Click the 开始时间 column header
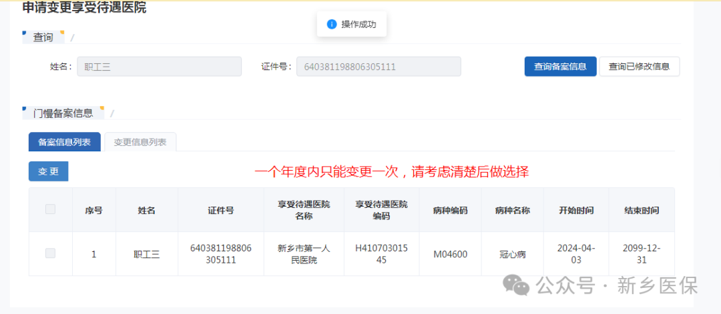 576,210
